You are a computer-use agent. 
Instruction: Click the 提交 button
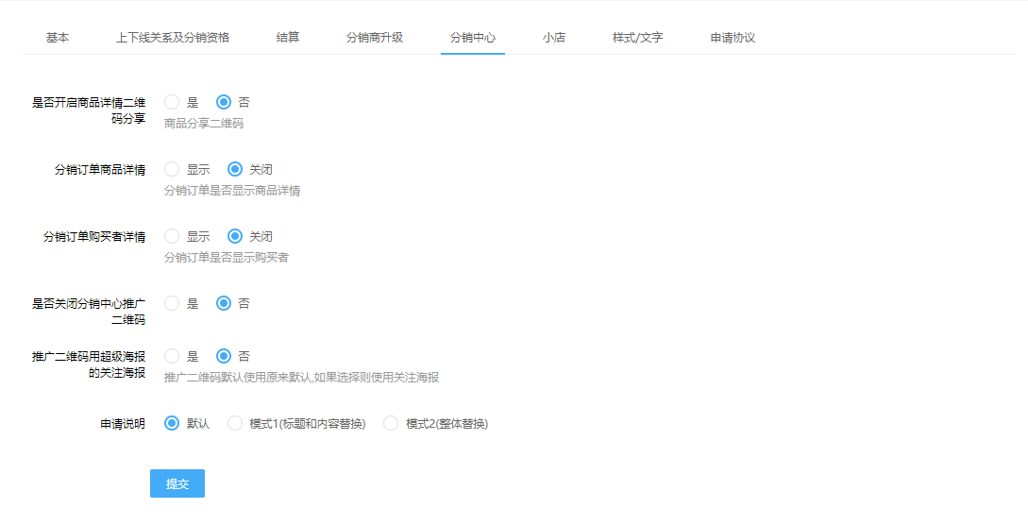pos(177,483)
